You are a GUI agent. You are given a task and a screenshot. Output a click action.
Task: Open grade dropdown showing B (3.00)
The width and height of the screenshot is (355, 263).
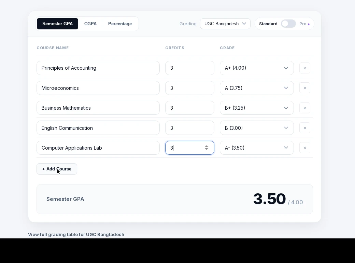point(257,128)
